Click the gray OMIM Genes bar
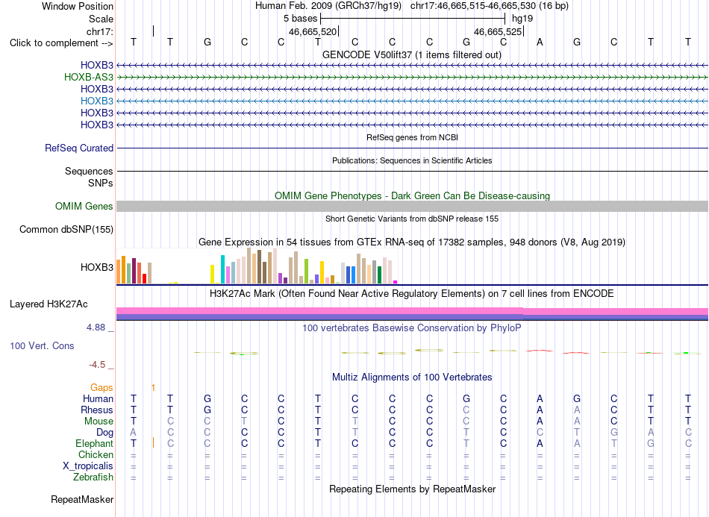709x517 pixels. pyautogui.click(x=412, y=206)
